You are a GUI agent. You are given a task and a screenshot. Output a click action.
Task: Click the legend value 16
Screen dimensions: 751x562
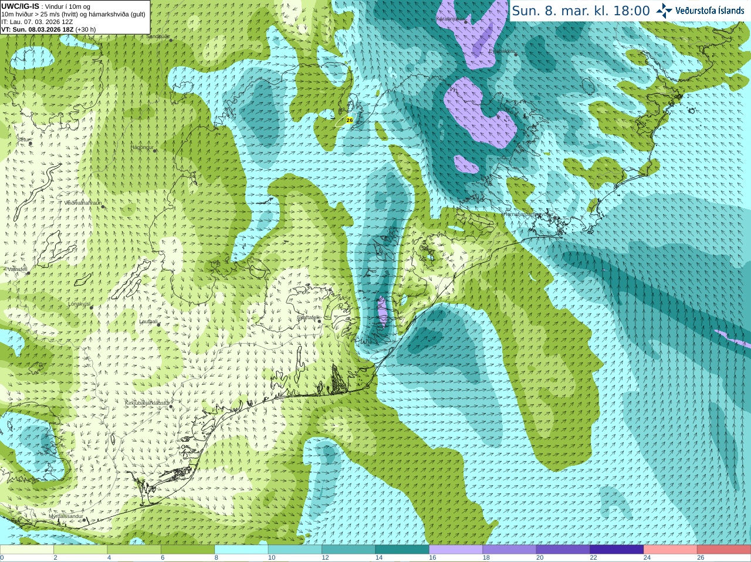[432, 558]
